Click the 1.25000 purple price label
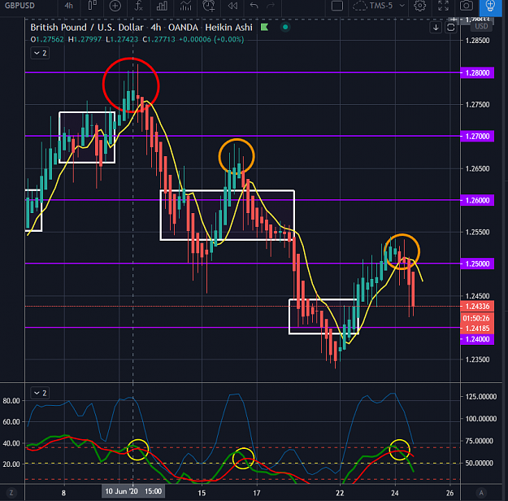The image size is (508, 501). 477,264
